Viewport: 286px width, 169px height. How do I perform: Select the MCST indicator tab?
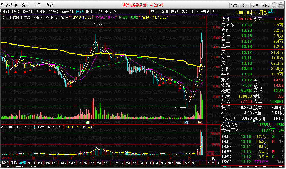click(x=195, y=163)
